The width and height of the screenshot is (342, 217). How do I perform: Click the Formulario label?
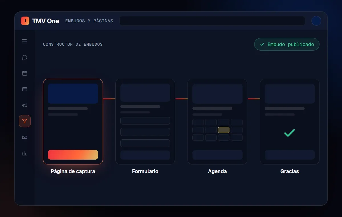coord(145,171)
